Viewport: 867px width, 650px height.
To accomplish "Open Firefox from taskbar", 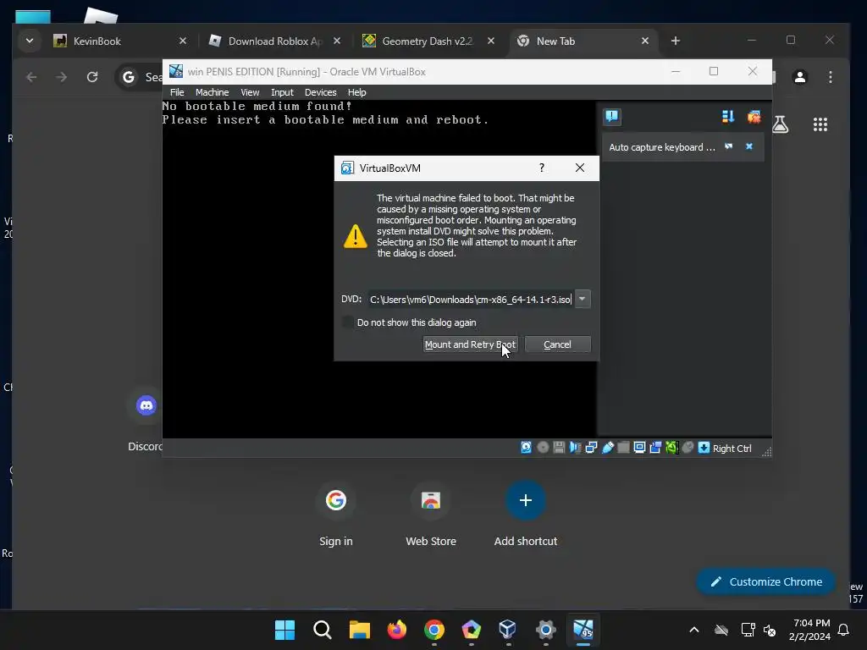I will (x=396, y=630).
